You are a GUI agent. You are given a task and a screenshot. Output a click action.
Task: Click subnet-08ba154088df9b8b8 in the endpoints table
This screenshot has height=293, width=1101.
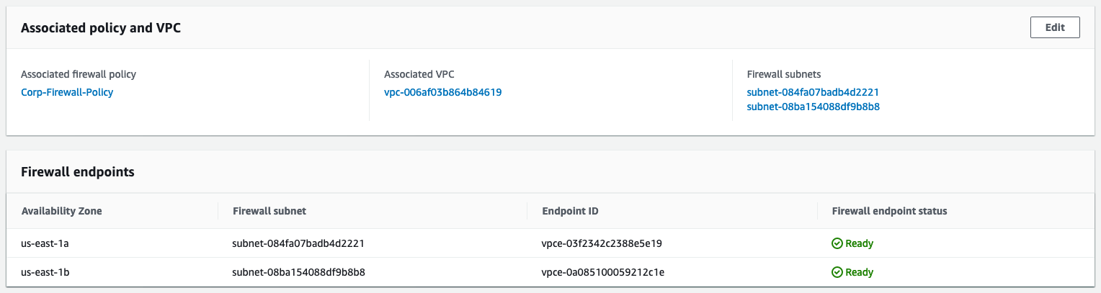(298, 272)
